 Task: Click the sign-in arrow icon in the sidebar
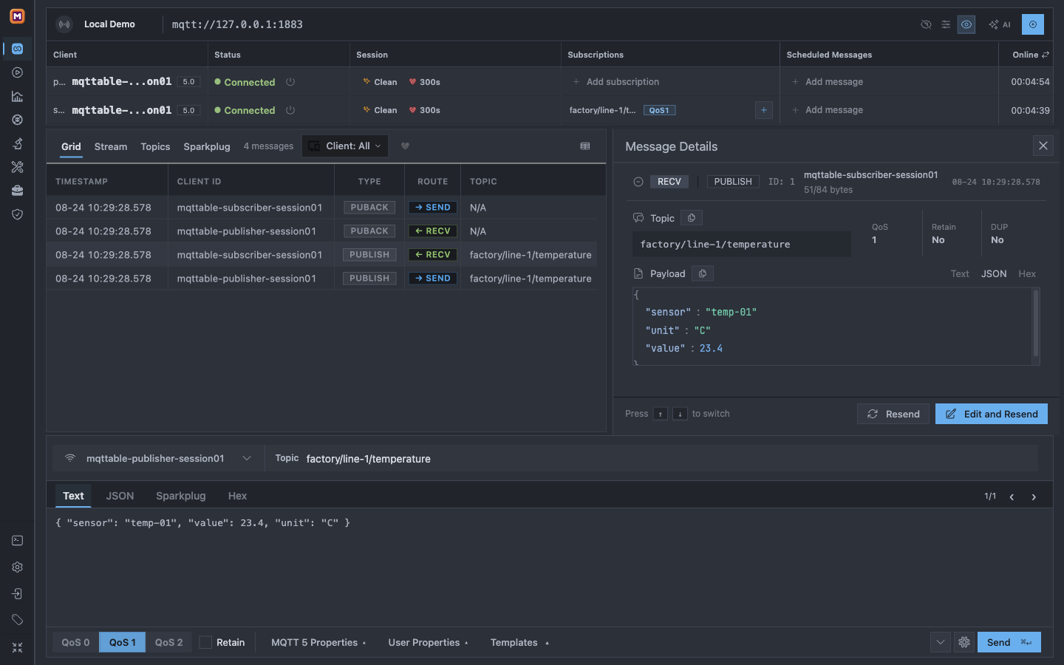(17, 594)
